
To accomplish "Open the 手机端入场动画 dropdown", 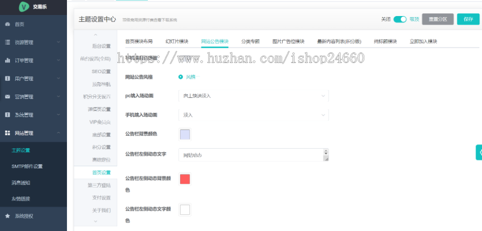I will coord(253,115).
